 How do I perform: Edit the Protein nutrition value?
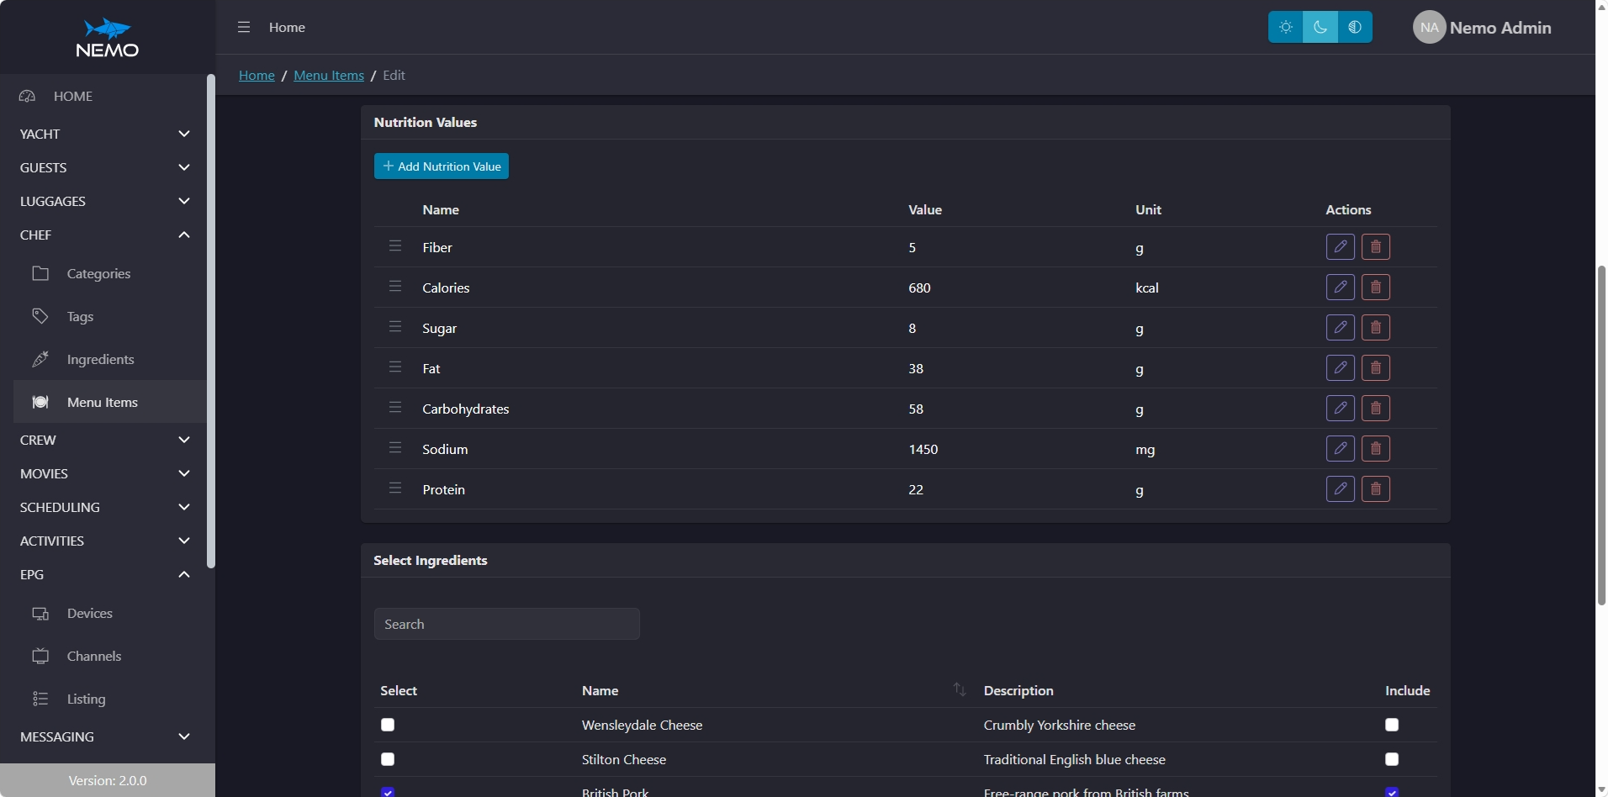[1341, 489]
